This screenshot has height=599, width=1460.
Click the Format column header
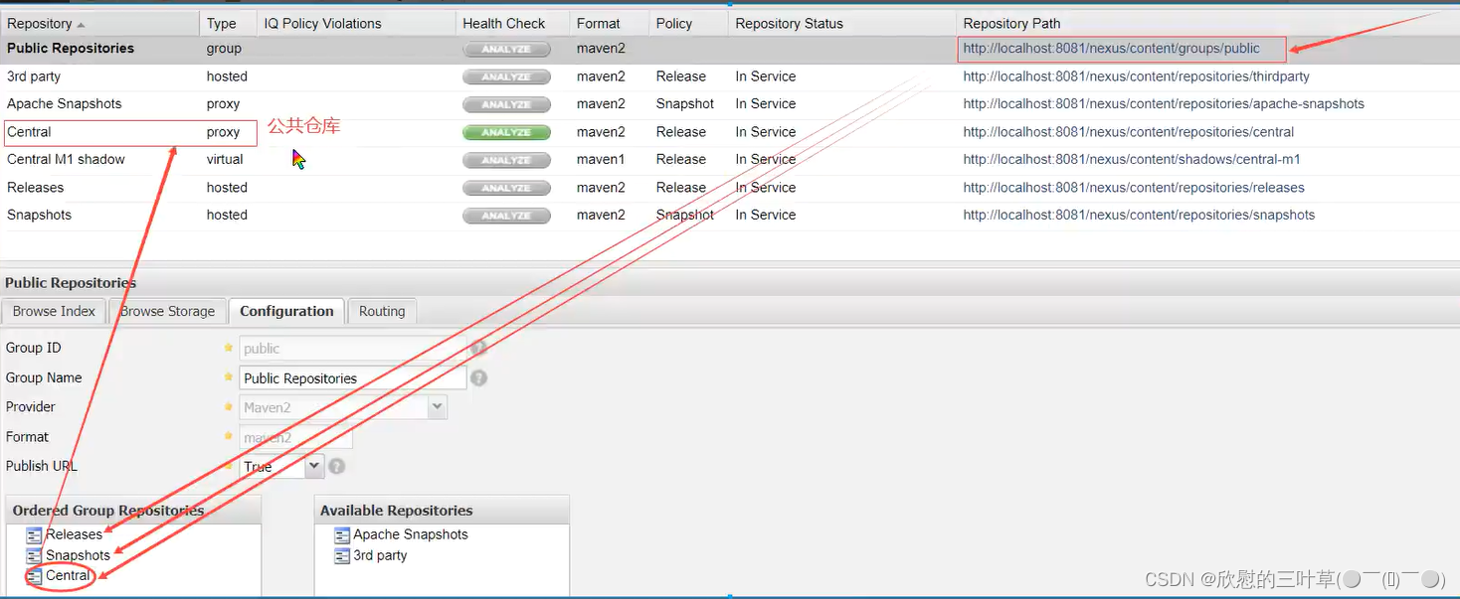coord(609,23)
